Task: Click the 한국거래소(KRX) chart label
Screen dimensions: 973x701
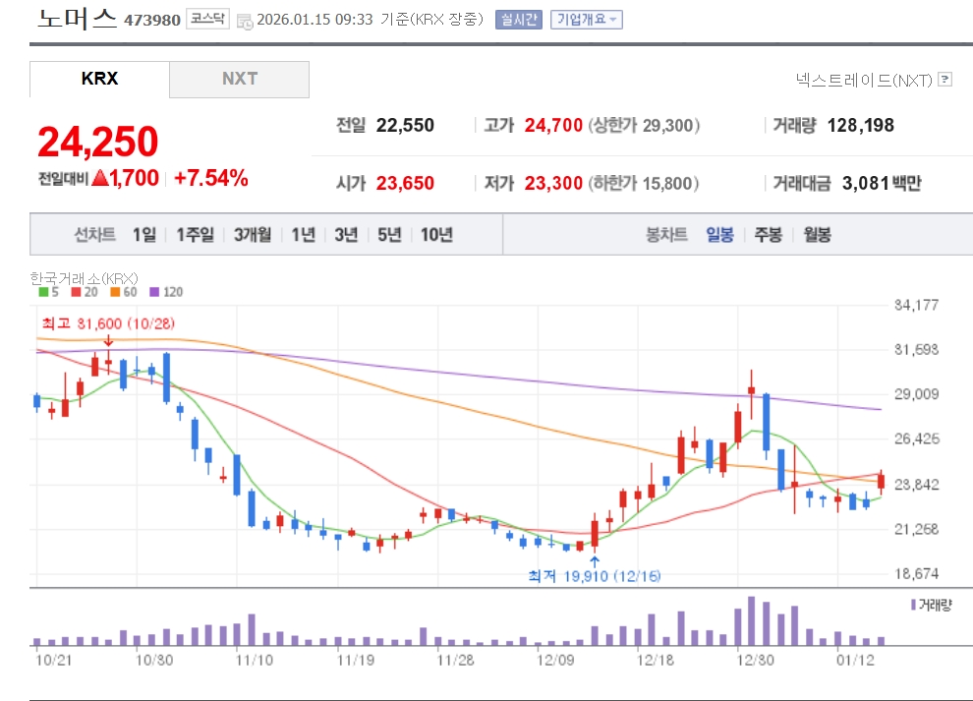Action: click(x=85, y=278)
